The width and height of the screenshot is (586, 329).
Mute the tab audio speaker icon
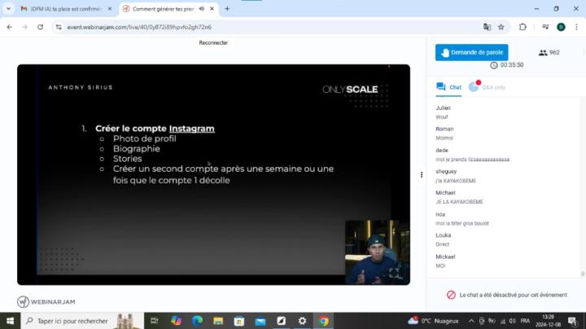(202, 9)
